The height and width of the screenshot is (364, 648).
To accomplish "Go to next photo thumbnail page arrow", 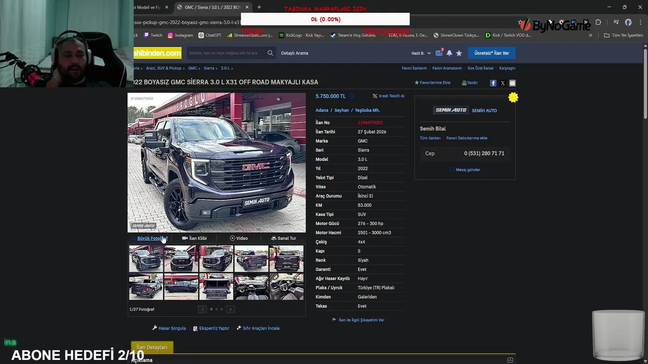I will pos(230,309).
